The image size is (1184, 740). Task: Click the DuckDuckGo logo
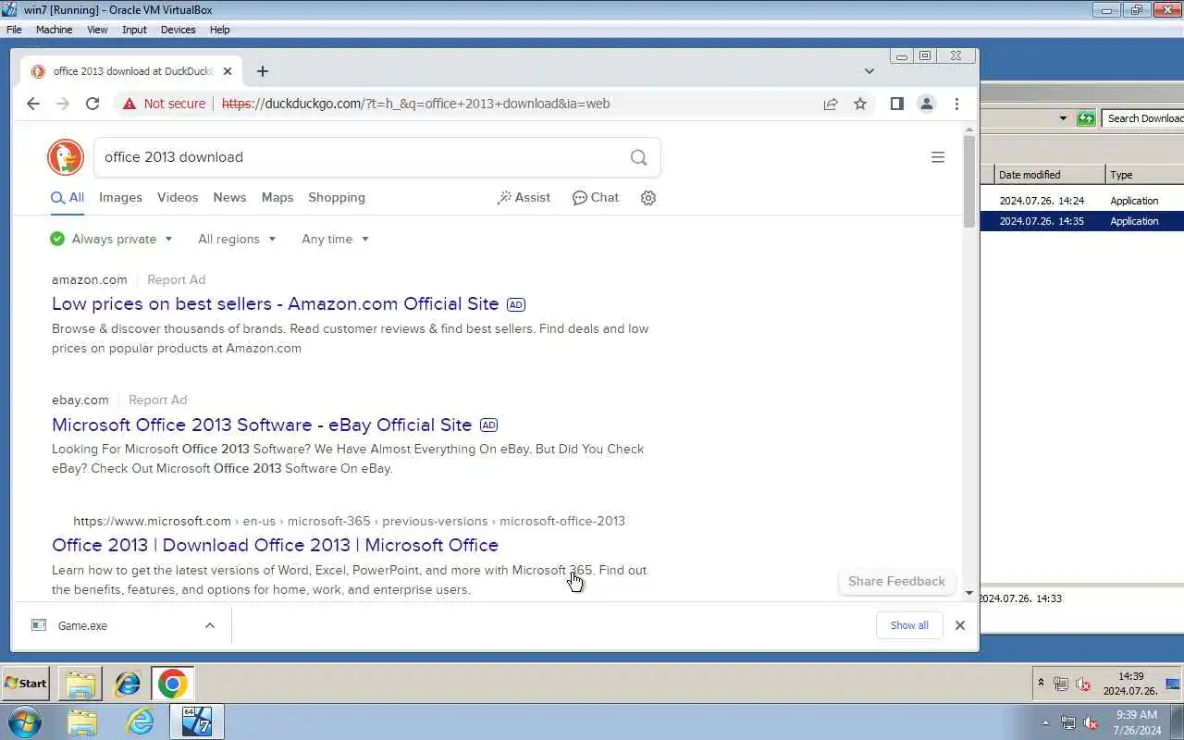click(x=66, y=157)
